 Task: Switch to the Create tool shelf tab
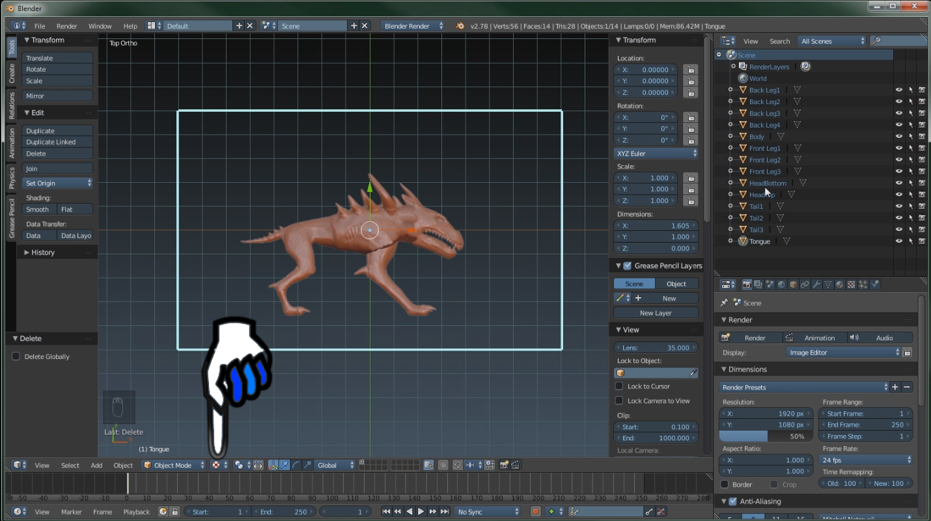tap(12, 73)
